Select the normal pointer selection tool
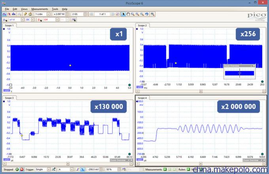This screenshot has height=174, width=269. click(123, 14)
